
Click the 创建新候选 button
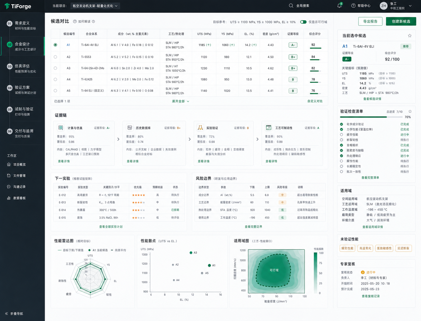coord(401,21)
